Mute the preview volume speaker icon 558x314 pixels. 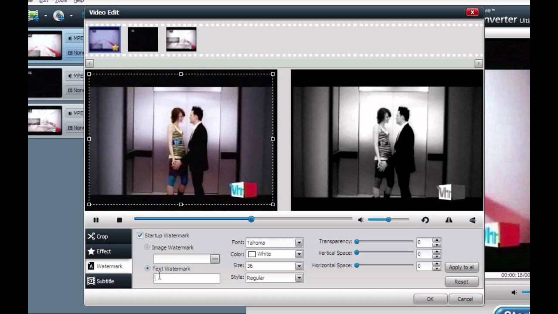coord(361,220)
